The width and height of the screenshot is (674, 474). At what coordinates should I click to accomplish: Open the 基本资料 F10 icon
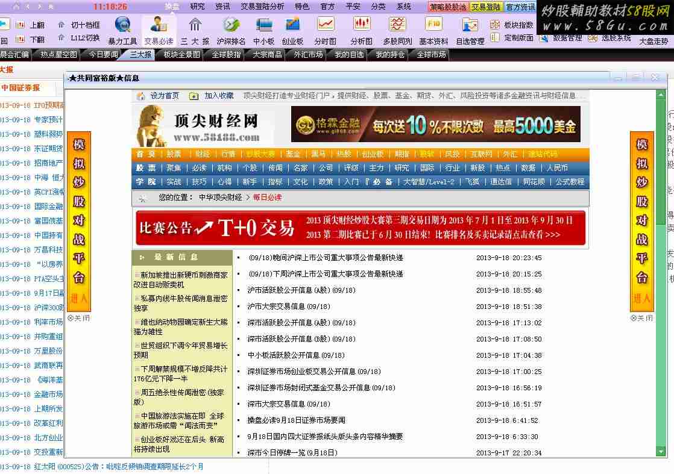tap(433, 24)
